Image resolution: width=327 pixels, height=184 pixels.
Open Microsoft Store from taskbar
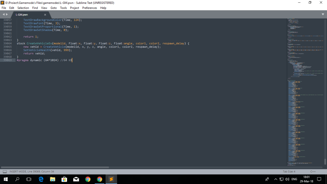64,179
